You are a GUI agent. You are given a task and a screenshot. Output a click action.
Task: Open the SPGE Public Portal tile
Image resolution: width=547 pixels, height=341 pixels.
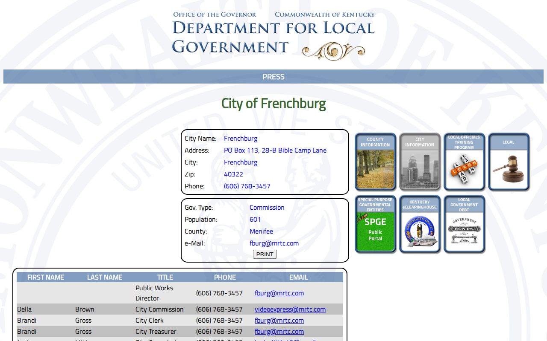pyautogui.click(x=375, y=224)
